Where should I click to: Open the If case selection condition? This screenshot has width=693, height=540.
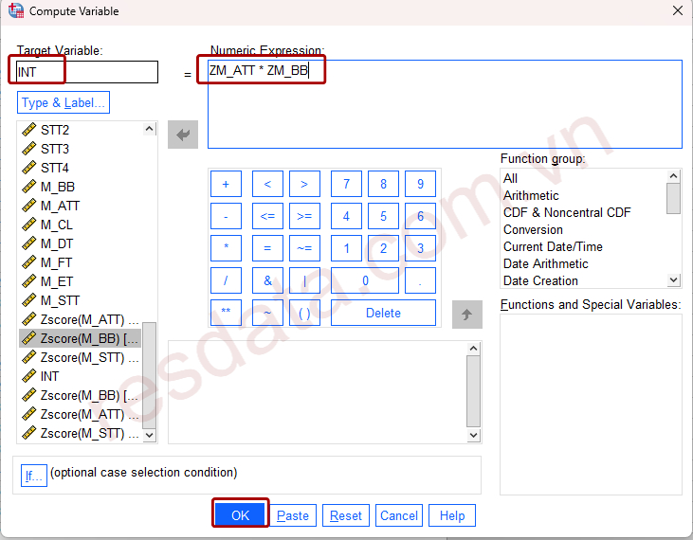point(33,476)
